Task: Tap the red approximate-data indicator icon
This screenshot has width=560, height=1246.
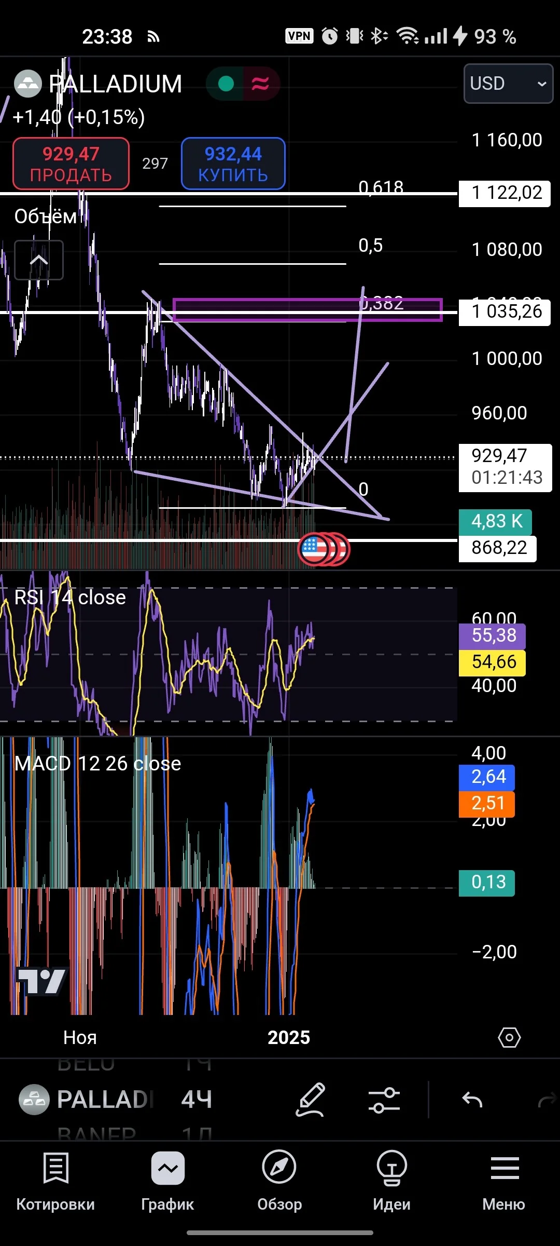Action: click(261, 84)
